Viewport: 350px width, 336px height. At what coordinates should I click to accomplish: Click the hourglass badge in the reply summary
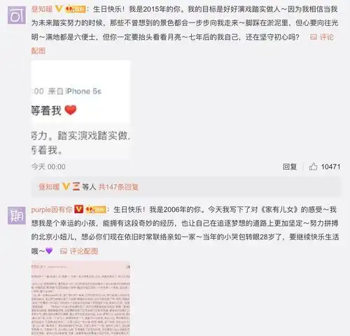[x=76, y=187]
